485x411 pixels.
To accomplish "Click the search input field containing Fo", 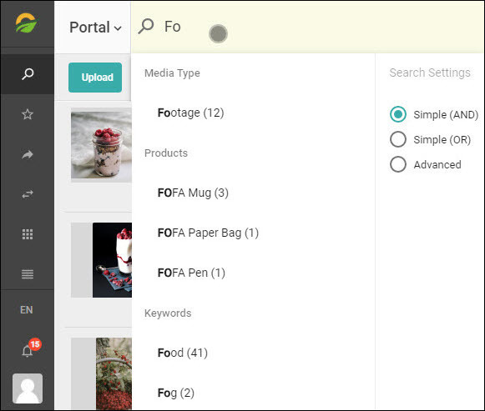I will tap(308, 27).
